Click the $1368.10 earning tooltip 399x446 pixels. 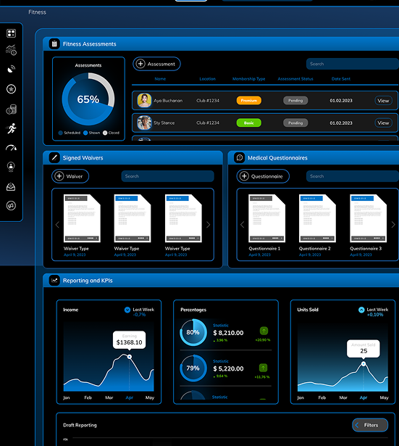pos(129,339)
